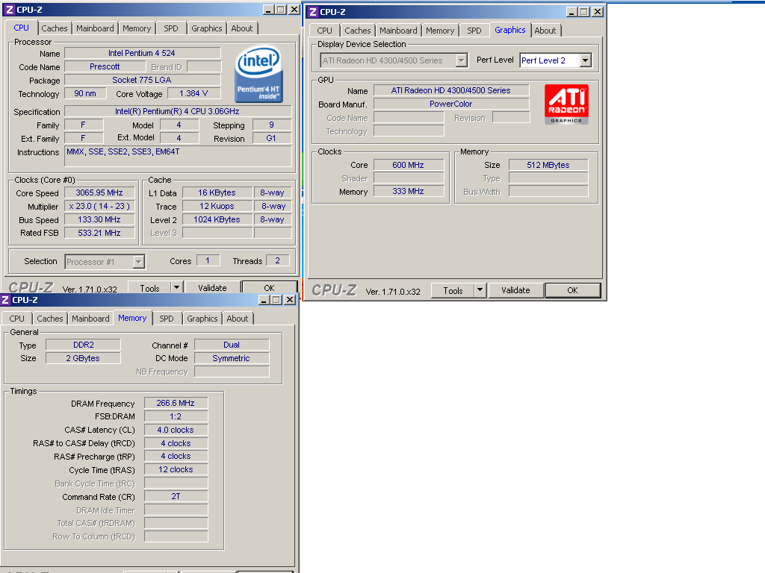
Task: Open Graphics tab in the Memory window
Action: pos(202,318)
